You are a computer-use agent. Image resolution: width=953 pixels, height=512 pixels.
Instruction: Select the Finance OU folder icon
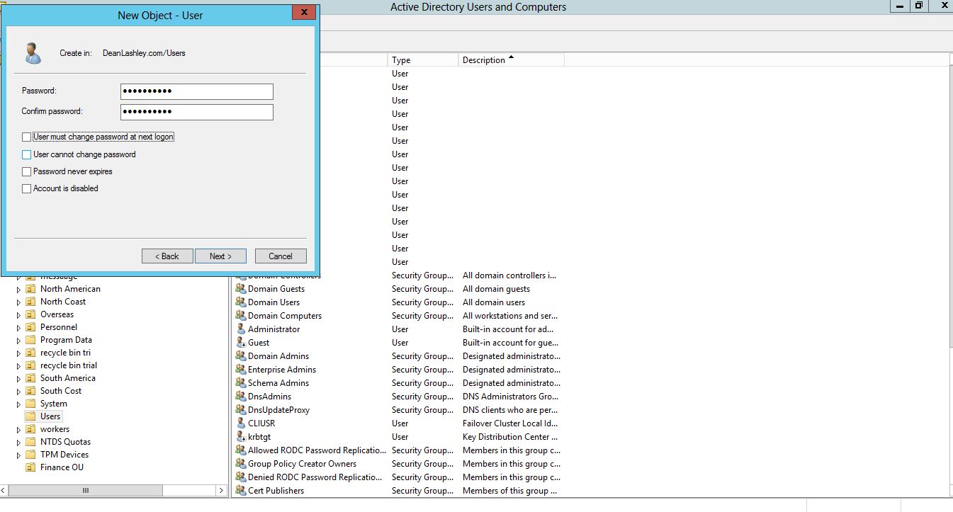click(x=30, y=467)
